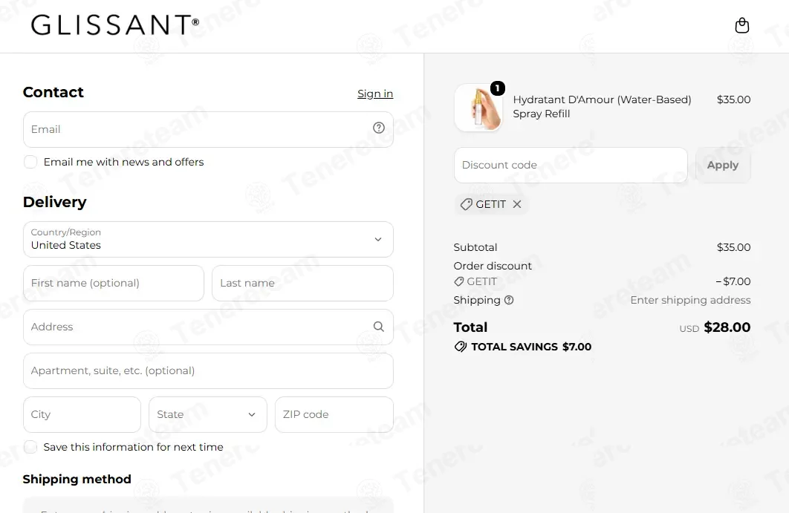Viewport: 789px width, 513px height.
Task: Click the First name (optional) field
Action: (x=114, y=283)
